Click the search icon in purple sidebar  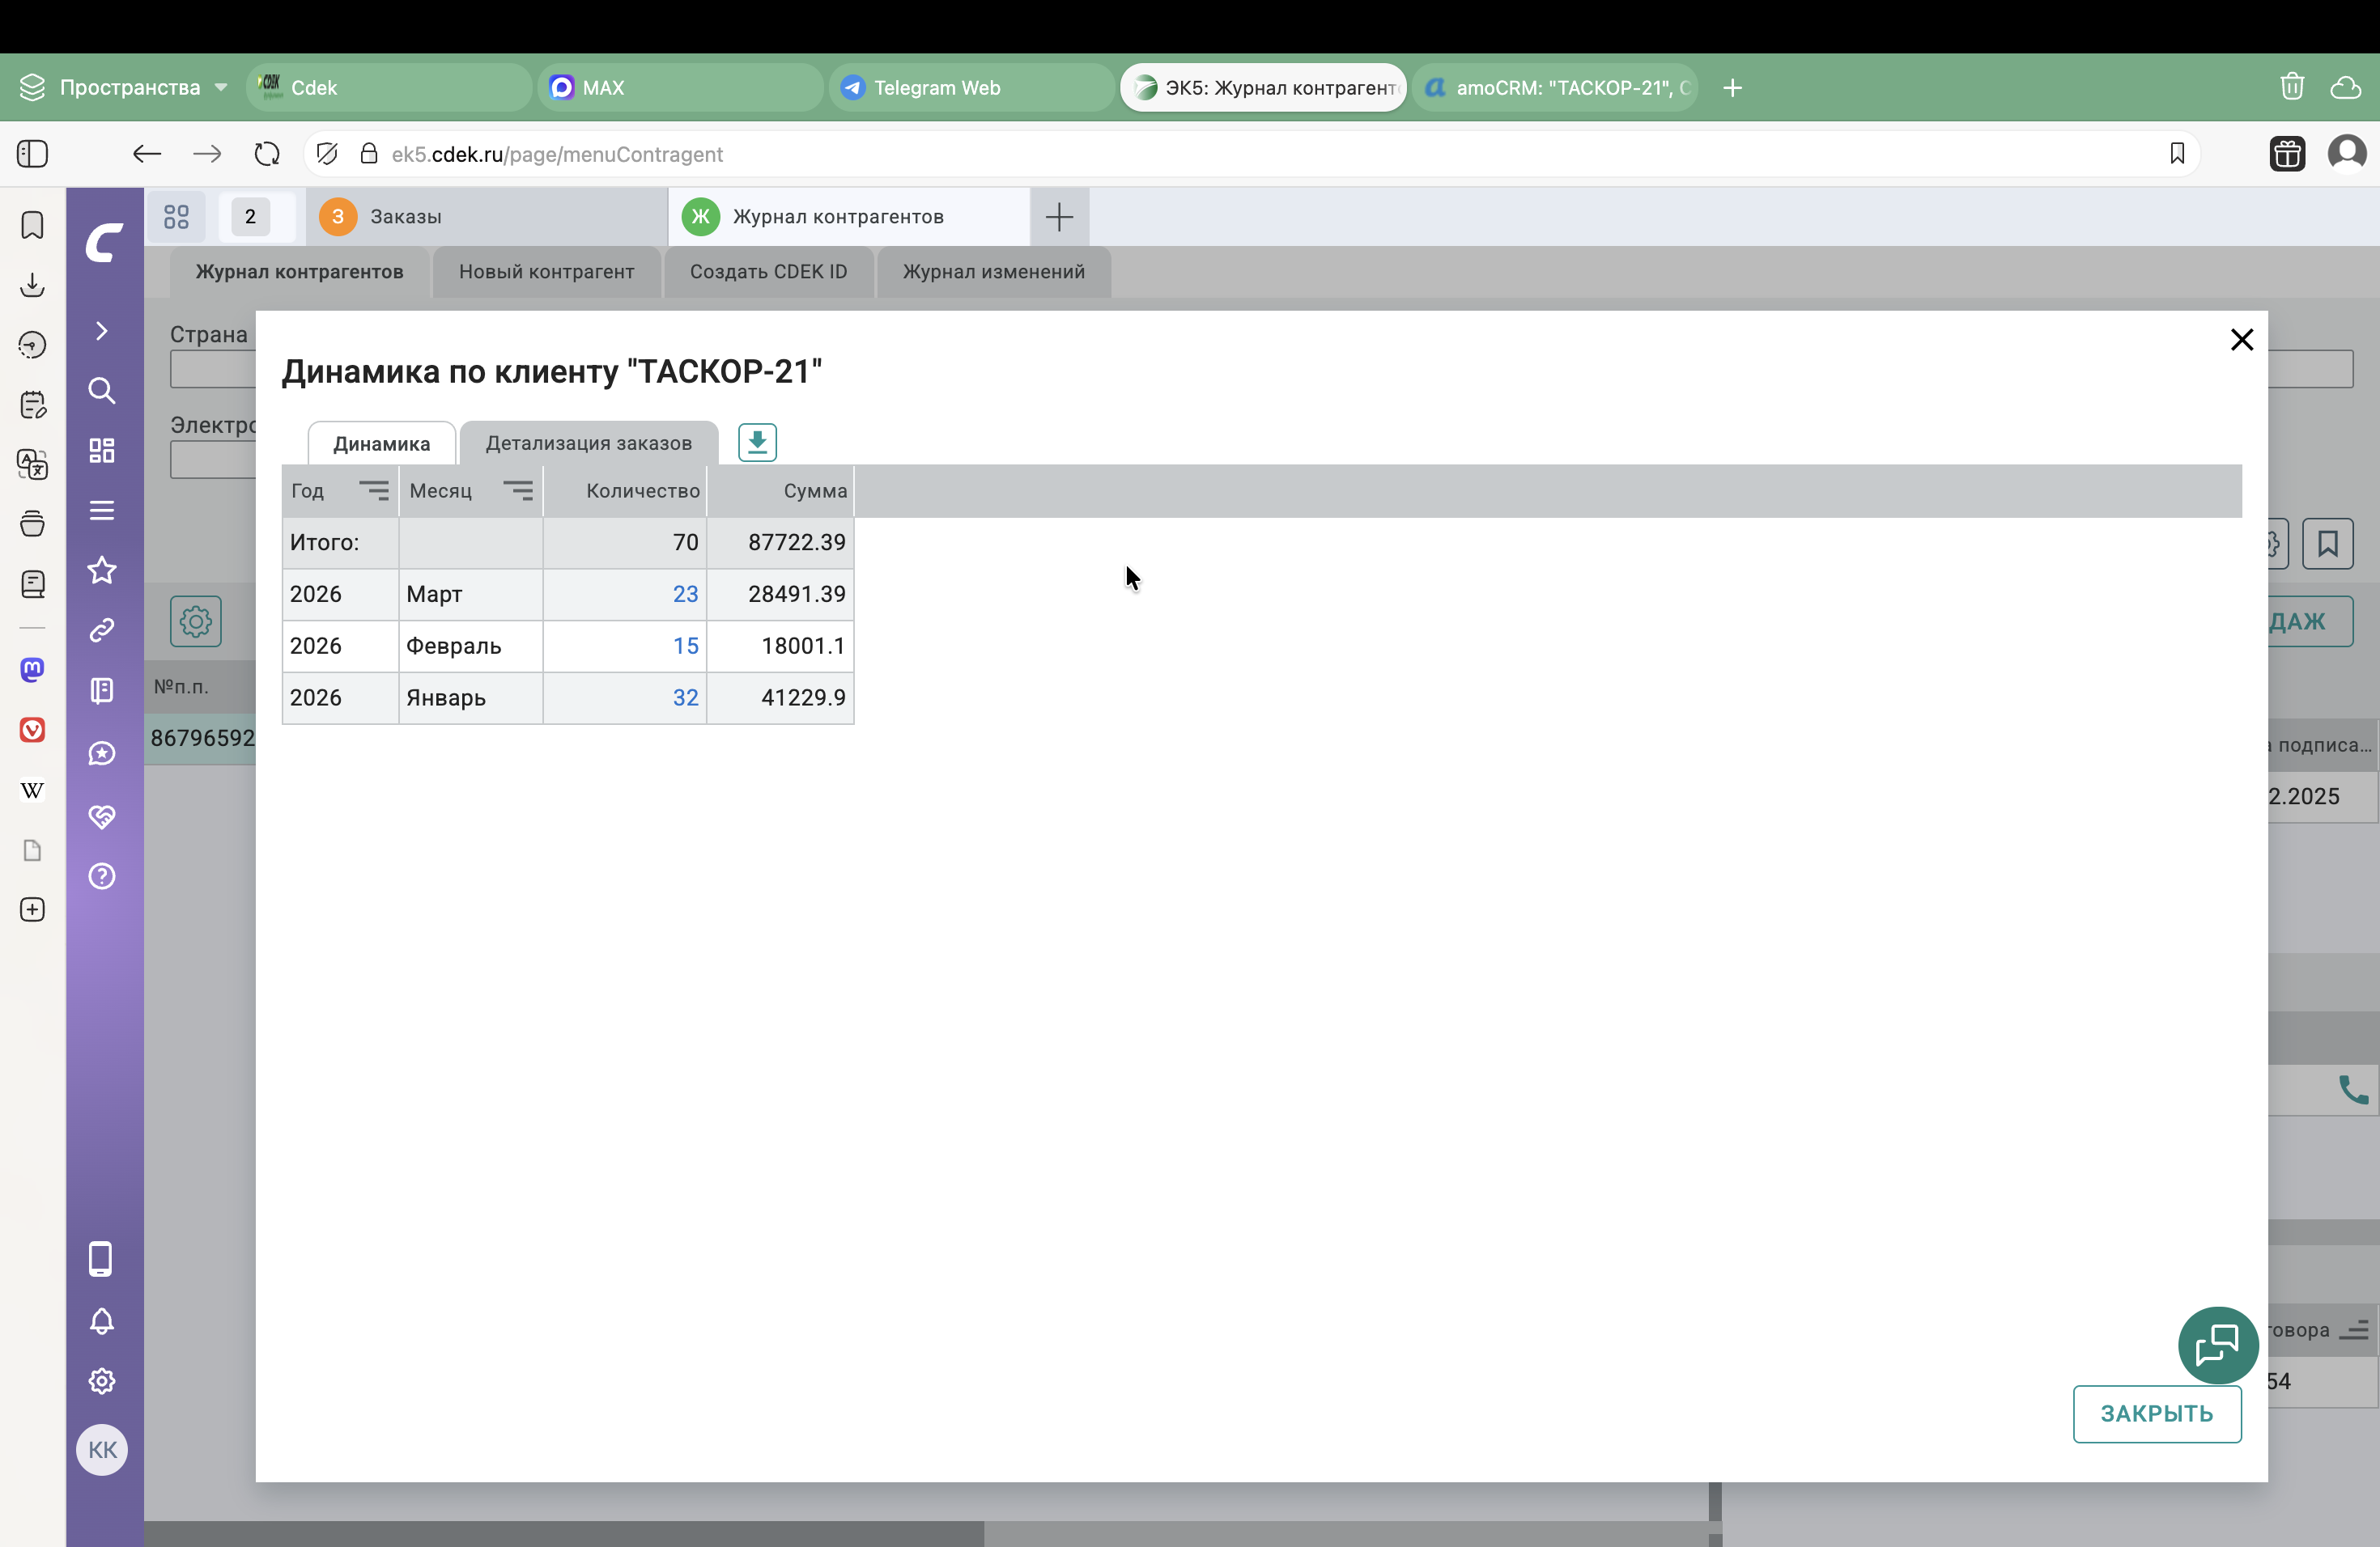[x=102, y=391]
